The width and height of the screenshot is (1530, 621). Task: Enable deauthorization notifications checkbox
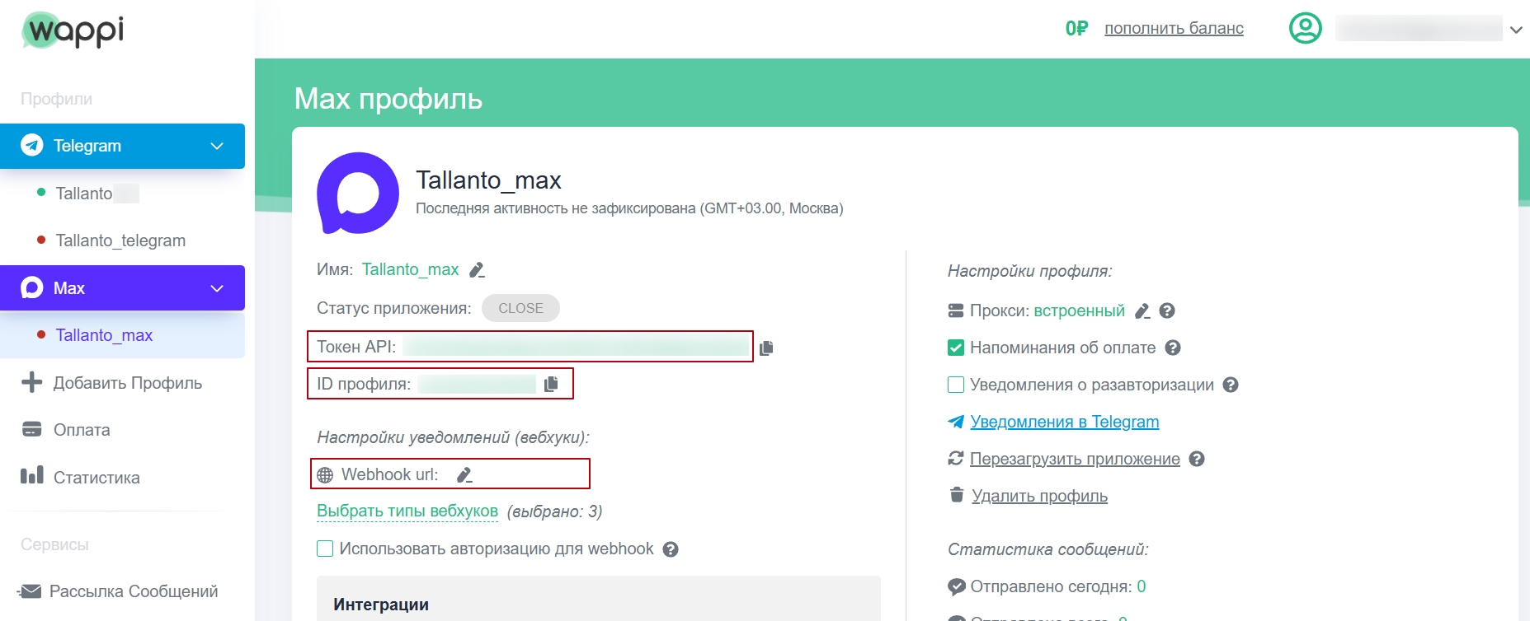pyautogui.click(x=956, y=385)
